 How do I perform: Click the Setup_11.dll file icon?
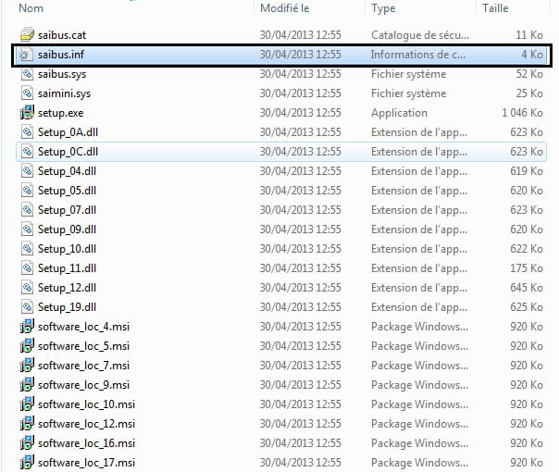pyautogui.click(x=27, y=268)
